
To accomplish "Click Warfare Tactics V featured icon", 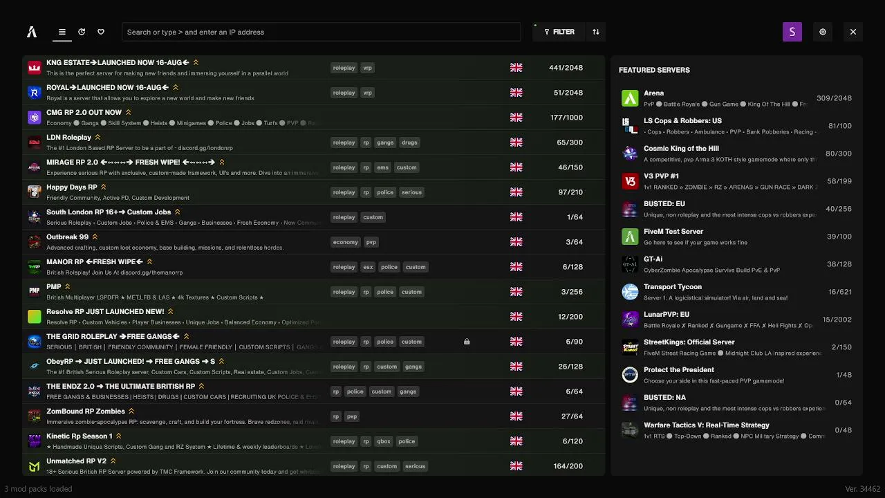I will point(630,430).
